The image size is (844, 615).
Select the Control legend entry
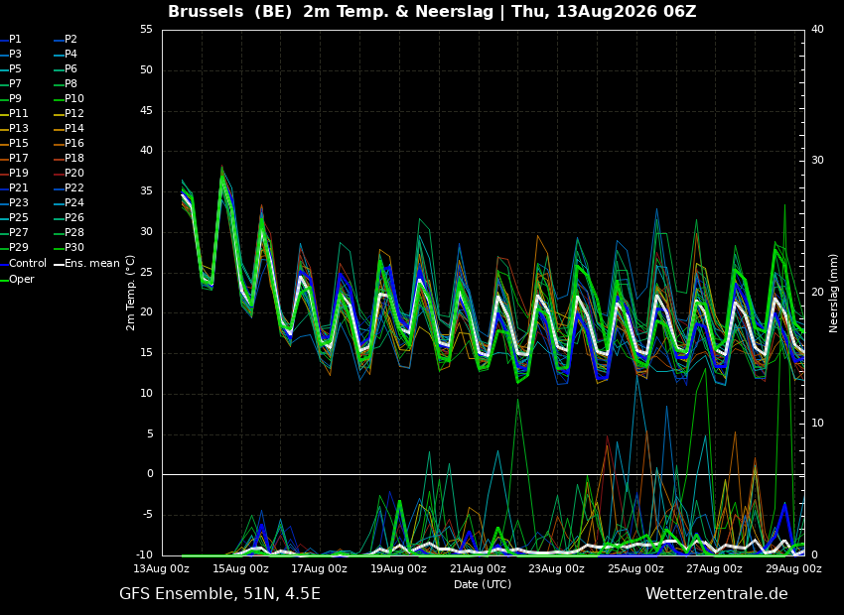(x=23, y=264)
